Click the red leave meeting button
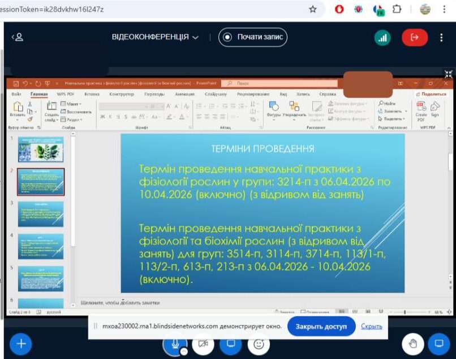 click(x=415, y=37)
